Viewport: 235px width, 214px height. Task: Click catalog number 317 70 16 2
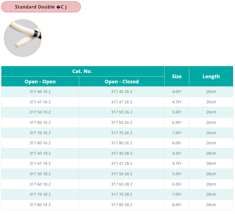tap(40, 133)
